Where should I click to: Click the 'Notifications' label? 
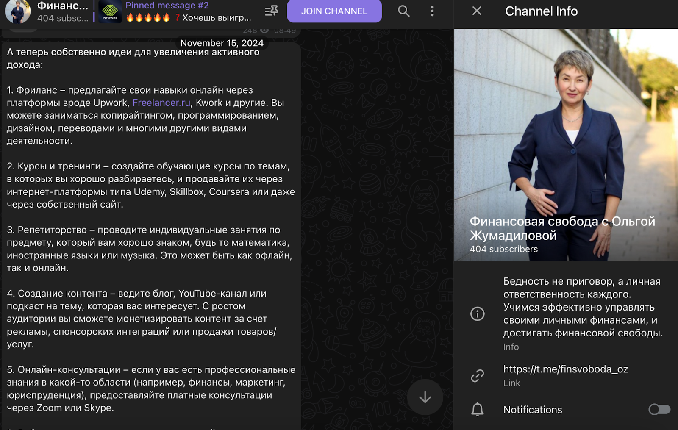[533, 410]
